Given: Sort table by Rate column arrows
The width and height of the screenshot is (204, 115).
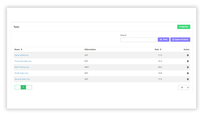Looking at the screenshot, I should 161,49.
